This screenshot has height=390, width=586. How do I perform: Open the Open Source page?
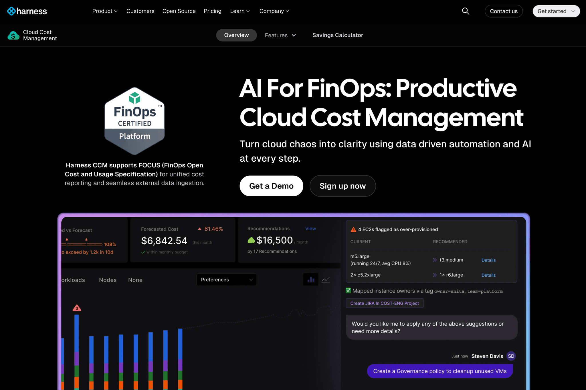pos(179,11)
